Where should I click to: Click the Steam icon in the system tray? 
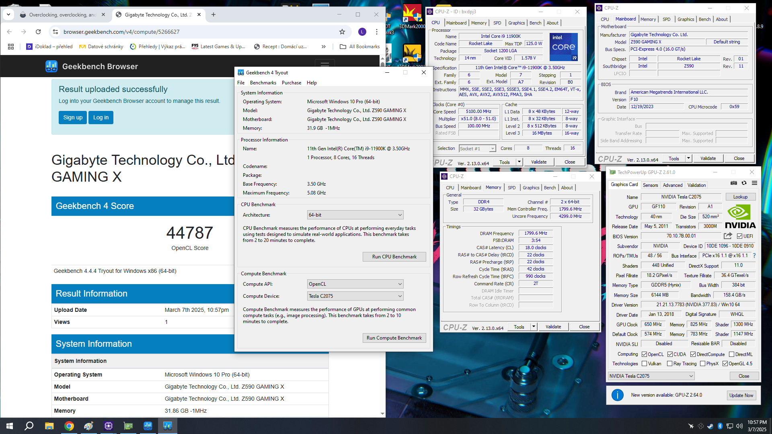click(x=710, y=426)
